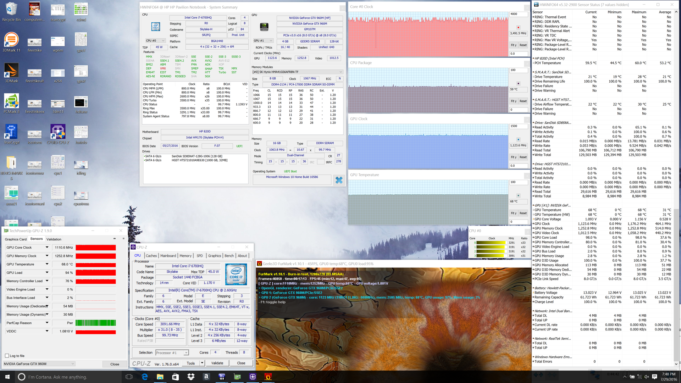Click the Validate button in CPU-Z
This screenshot has height=383, width=681.
click(217, 363)
